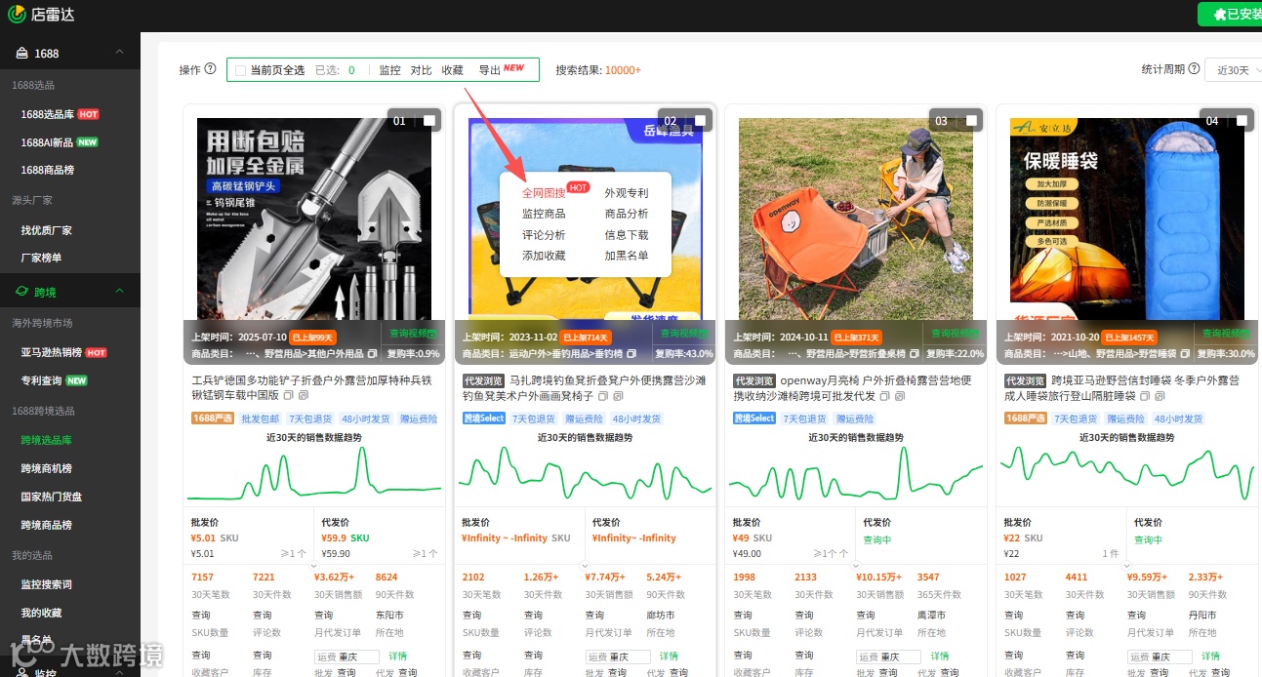Expand price details chevron on 信封睡袋 card
The image size is (1262, 677).
(1126, 565)
